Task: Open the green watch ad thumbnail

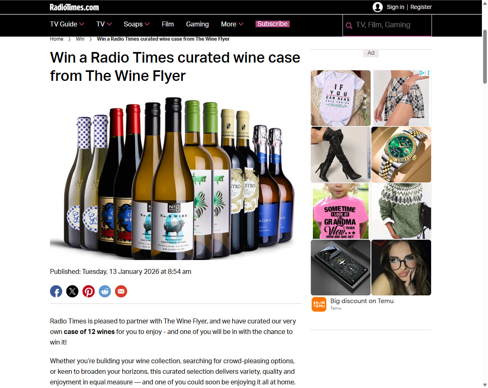Action: point(401,154)
